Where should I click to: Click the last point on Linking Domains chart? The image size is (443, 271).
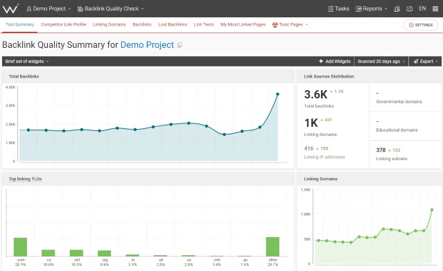point(432,210)
